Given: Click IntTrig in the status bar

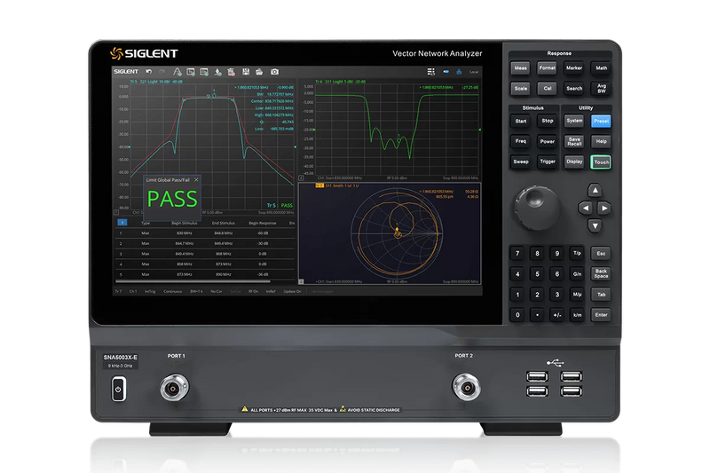Looking at the screenshot, I should [150, 291].
